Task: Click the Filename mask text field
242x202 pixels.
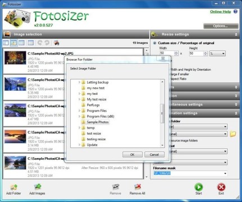Action: coord(188,173)
